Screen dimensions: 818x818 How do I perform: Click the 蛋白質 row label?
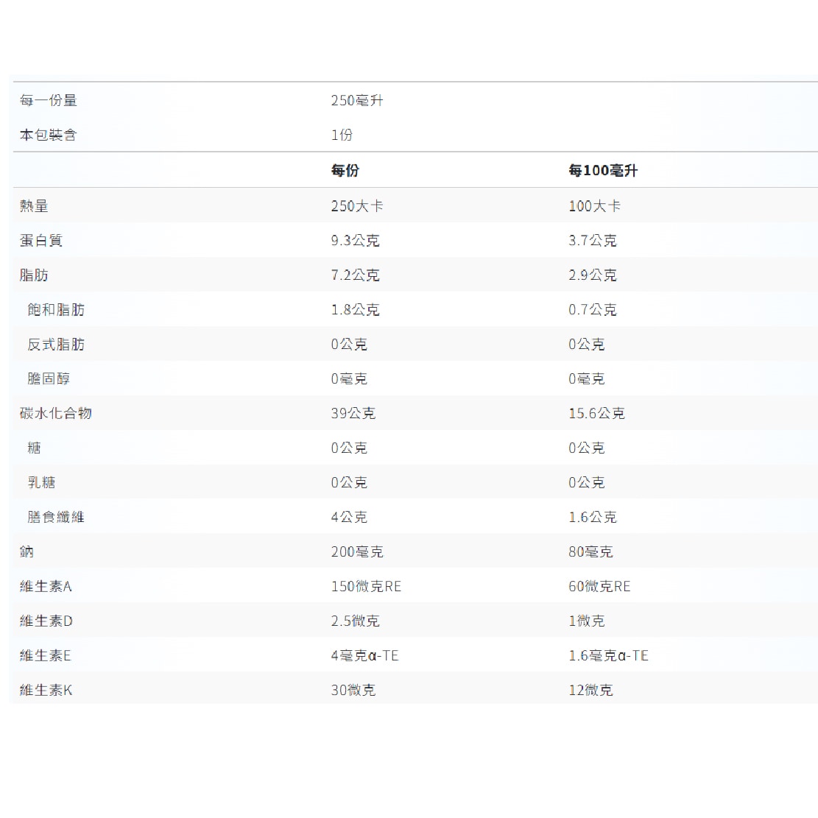(x=41, y=241)
